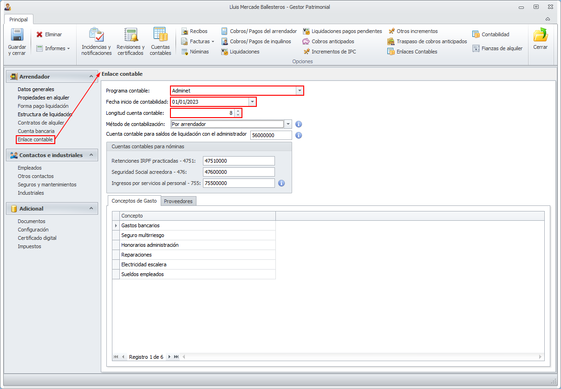Viewport: 561px width, 389px height.
Task: Collapse the Adicional section
Action: 91,209
